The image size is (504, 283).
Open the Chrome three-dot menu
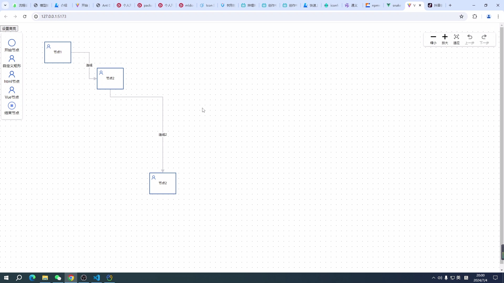[498, 16]
